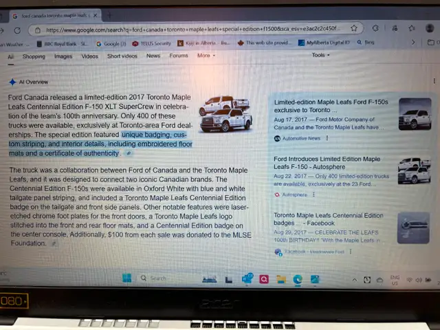
Task: Open the Windows Start menu
Action: click(126, 278)
